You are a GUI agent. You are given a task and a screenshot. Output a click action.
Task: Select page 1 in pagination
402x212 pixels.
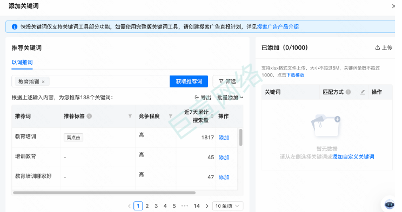(x=138, y=206)
